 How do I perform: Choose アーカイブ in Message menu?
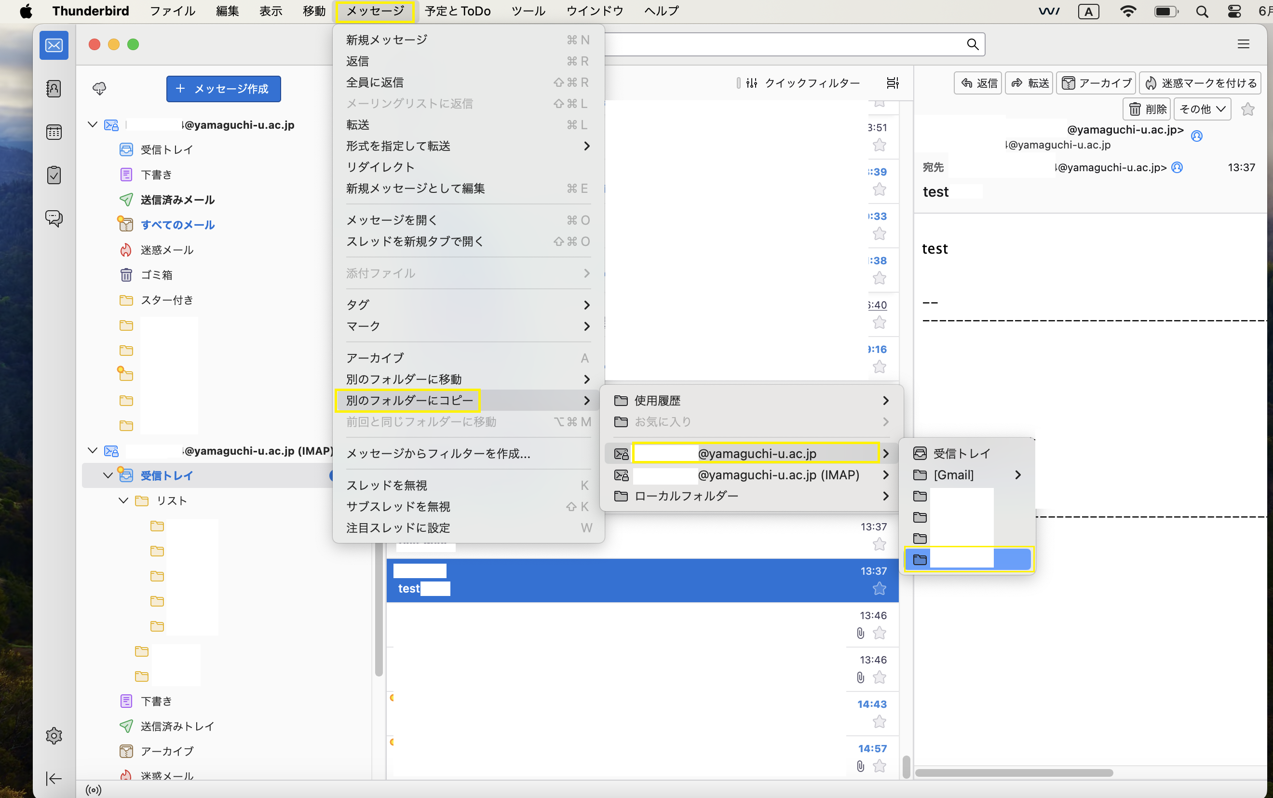click(x=468, y=358)
